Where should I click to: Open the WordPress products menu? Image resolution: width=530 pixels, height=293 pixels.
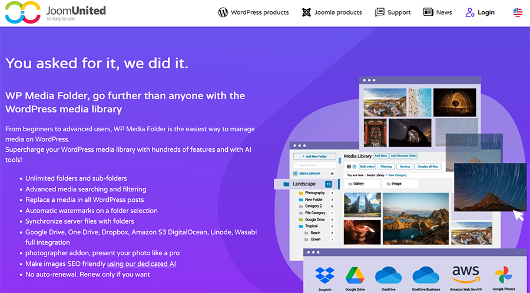pyautogui.click(x=253, y=12)
